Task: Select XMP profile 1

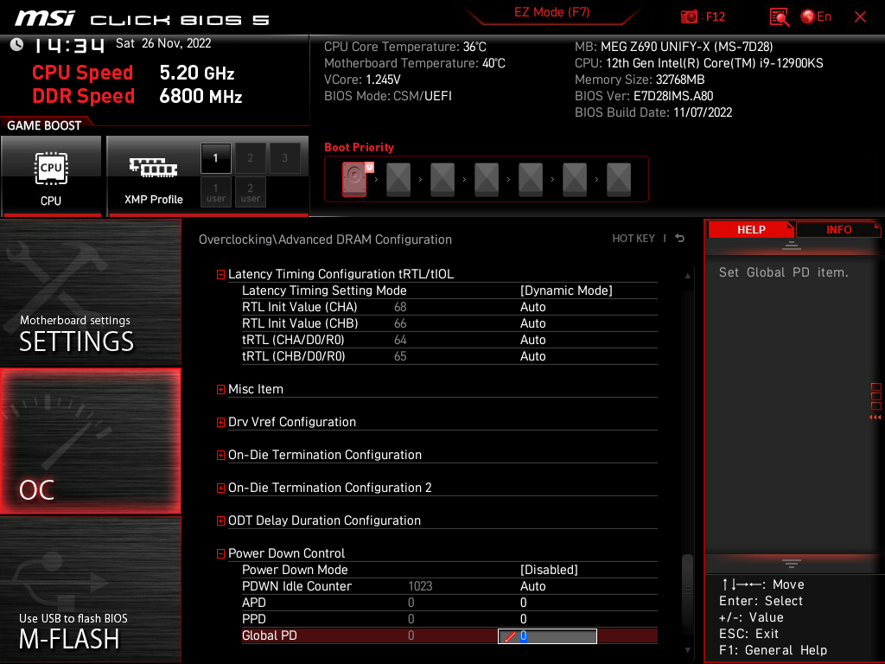Action: pyautogui.click(x=215, y=158)
